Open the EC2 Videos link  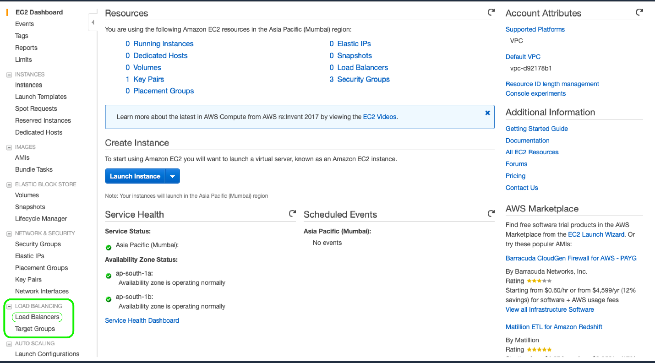[x=380, y=117]
